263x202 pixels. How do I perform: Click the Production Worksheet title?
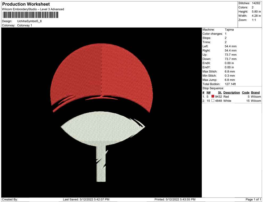coord(26,4)
